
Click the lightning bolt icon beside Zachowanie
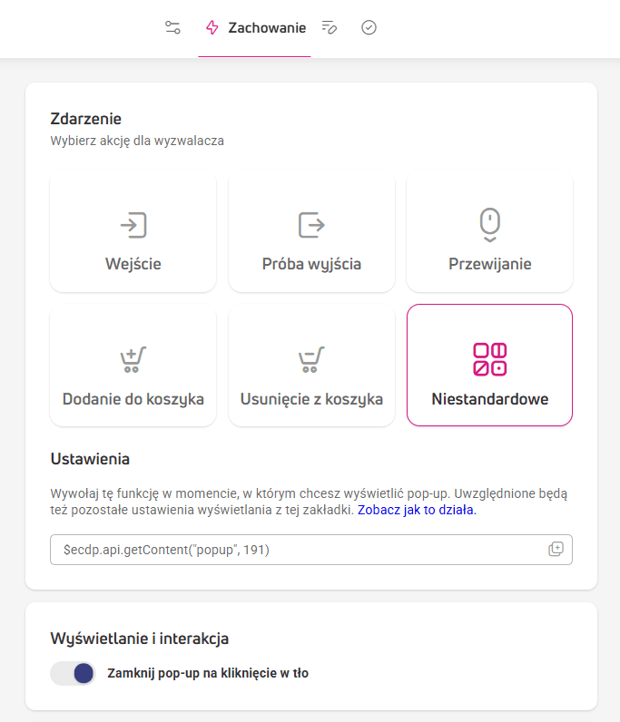[x=212, y=27]
